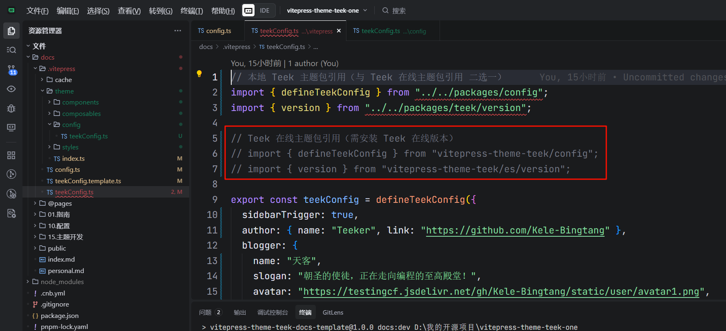The width and height of the screenshot is (726, 331).
Task: Open the Debug bug icon view
Action: pos(11,108)
